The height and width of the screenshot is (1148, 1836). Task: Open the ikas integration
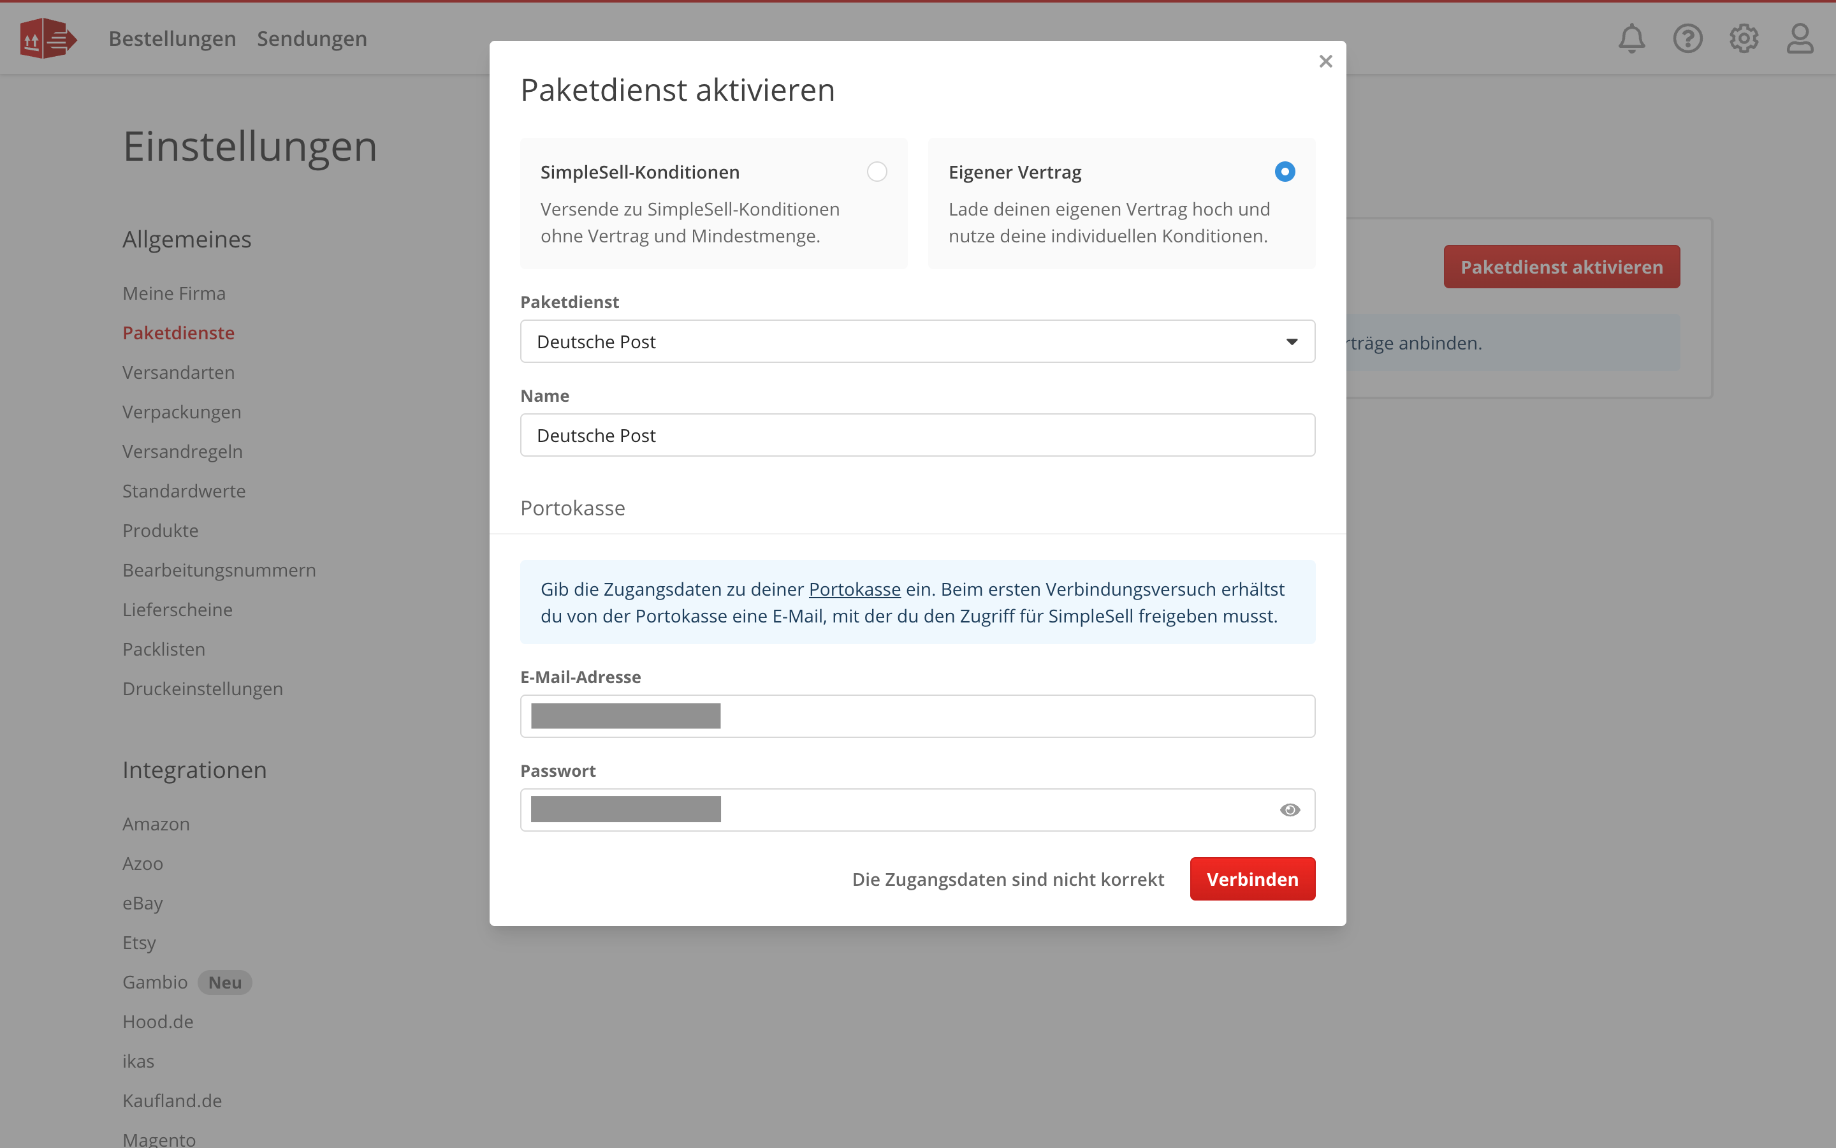138,1061
